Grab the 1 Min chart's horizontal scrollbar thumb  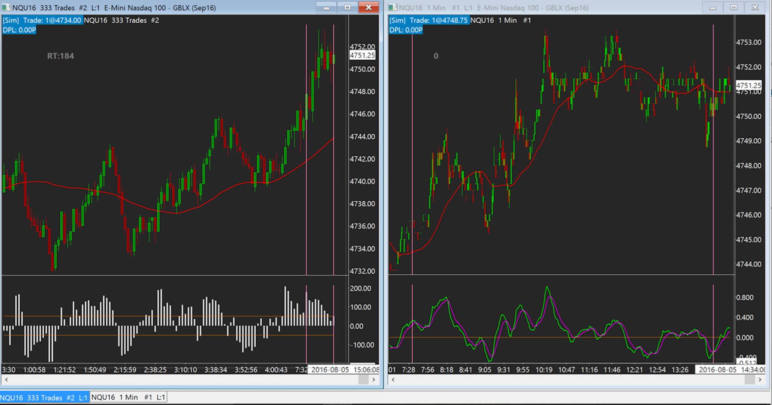[x=750, y=380]
